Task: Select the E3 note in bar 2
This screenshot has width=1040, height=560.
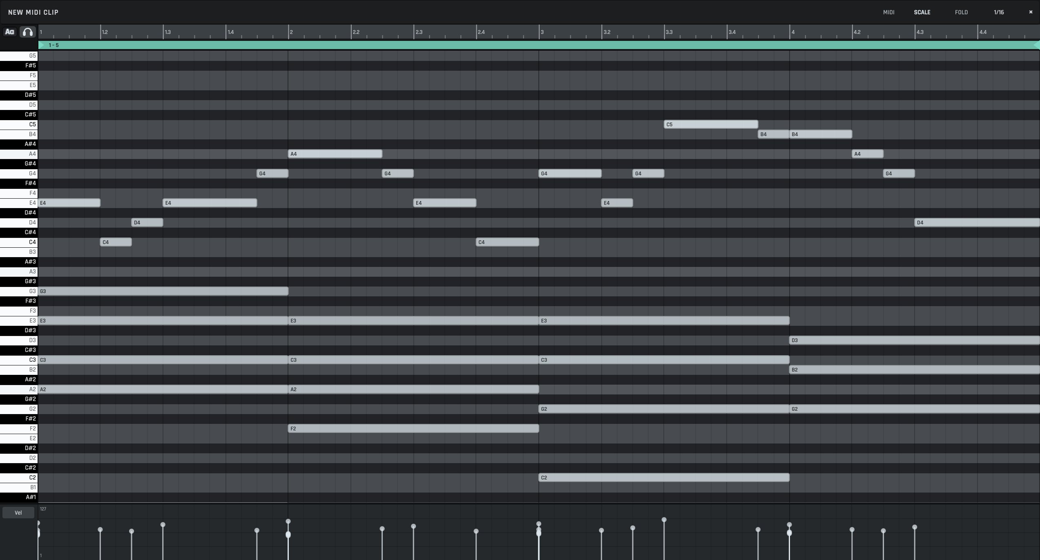Action: pyautogui.click(x=413, y=320)
